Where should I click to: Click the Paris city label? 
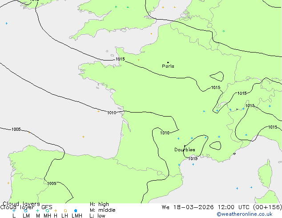pos(168,66)
